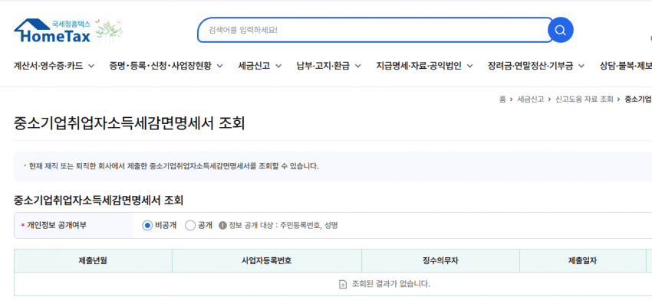This screenshot has height=300, width=652.
Task: Focus the 검색어를 입력하세요 search field
Action: click(x=374, y=30)
